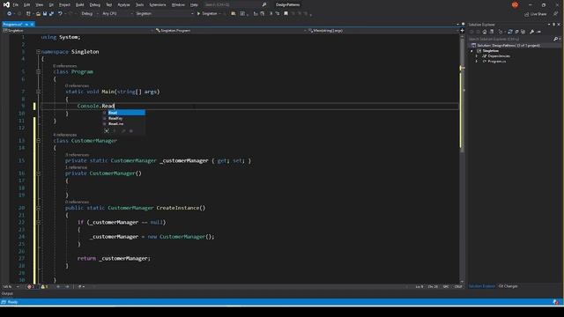Collapse the Main method block
The width and height of the screenshot is (564, 317).
(x=38, y=92)
